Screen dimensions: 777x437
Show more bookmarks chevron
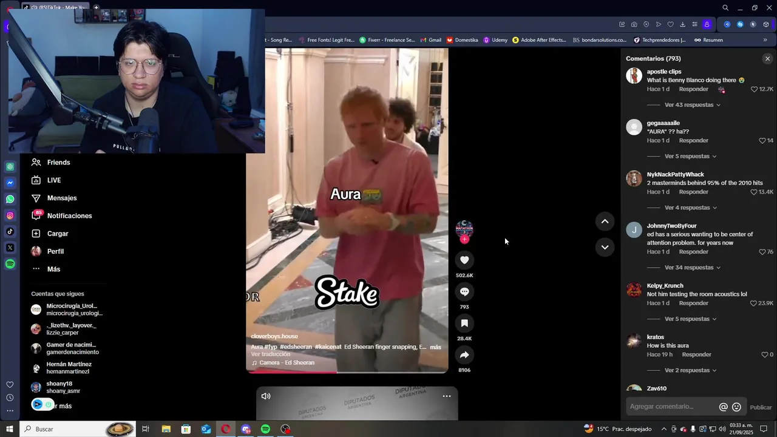tap(765, 40)
